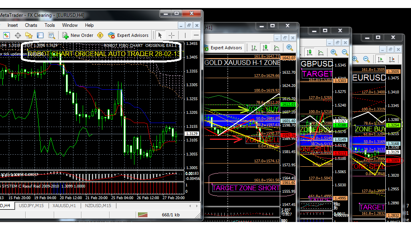
Task: Restore the inner EURUSD,H4 chart window
Action: click(x=189, y=25)
